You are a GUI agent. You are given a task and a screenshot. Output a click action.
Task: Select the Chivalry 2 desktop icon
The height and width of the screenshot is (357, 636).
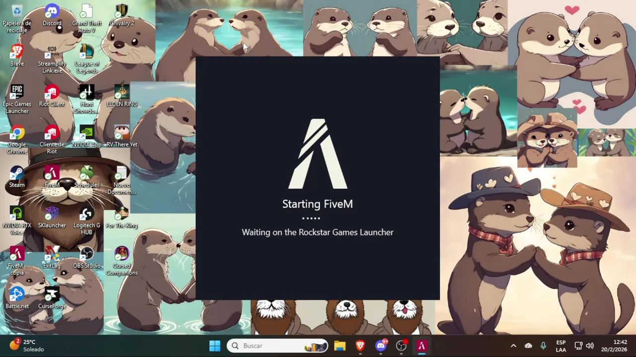pos(121,16)
